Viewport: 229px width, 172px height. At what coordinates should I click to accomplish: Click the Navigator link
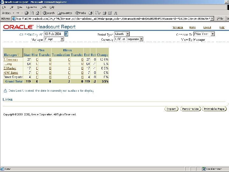pyautogui.click(x=178, y=27)
